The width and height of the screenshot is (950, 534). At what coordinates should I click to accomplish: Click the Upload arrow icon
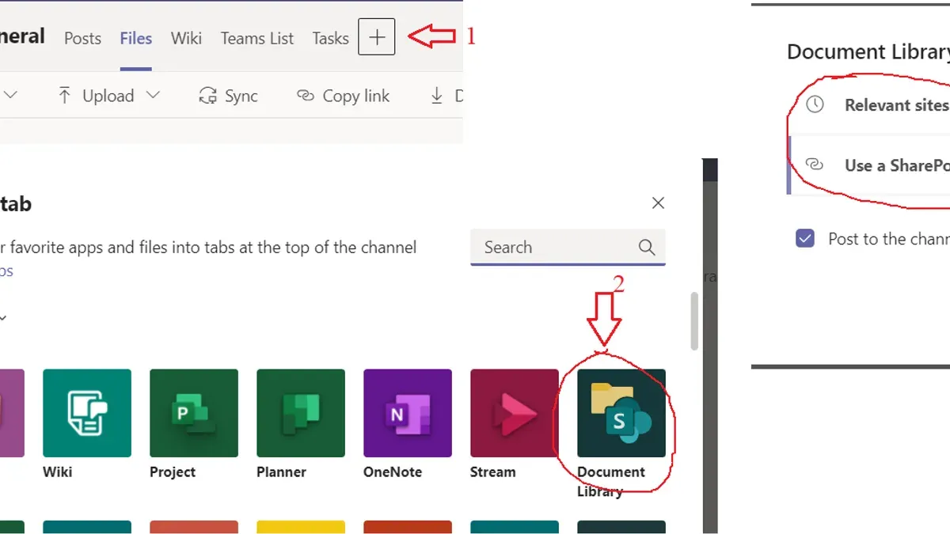coord(65,96)
